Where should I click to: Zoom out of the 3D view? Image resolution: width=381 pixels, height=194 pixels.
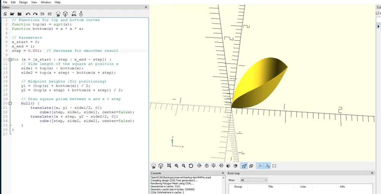(184, 166)
